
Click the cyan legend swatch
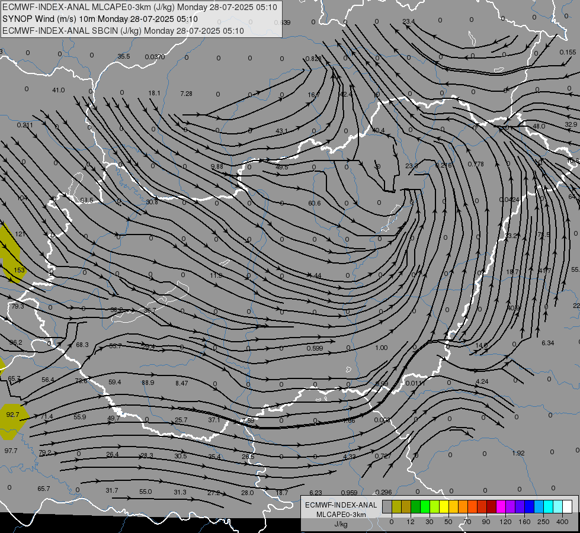[549, 506]
